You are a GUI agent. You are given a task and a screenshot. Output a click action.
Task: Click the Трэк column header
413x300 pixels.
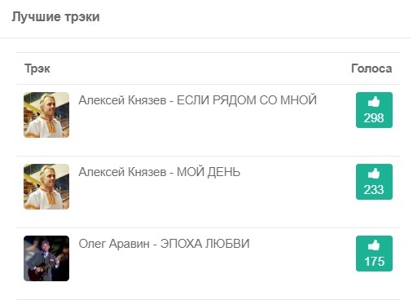click(x=37, y=68)
